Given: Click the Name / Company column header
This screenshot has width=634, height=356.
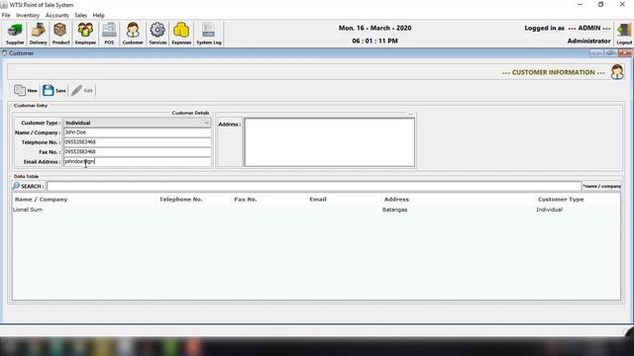Looking at the screenshot, I should click(84, 200).
